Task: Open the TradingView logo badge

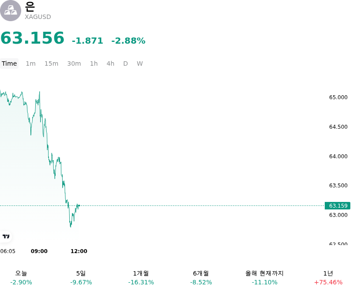Action: click(x=6, y=236)
